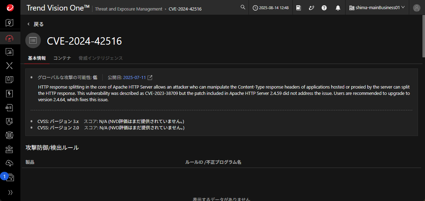
Task: Switch to the コンテナ tab
Action: coord(62,58)
